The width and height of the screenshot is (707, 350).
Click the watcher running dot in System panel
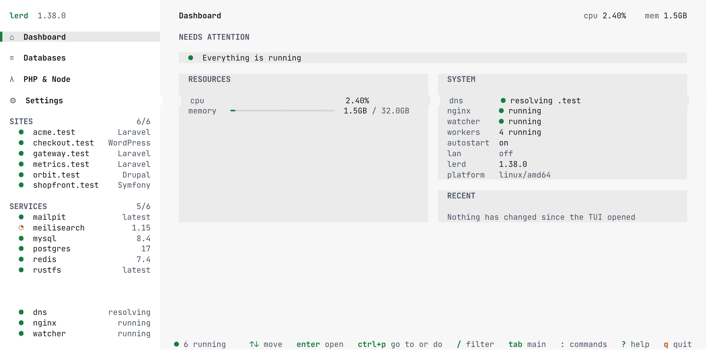tap(501, 122)
